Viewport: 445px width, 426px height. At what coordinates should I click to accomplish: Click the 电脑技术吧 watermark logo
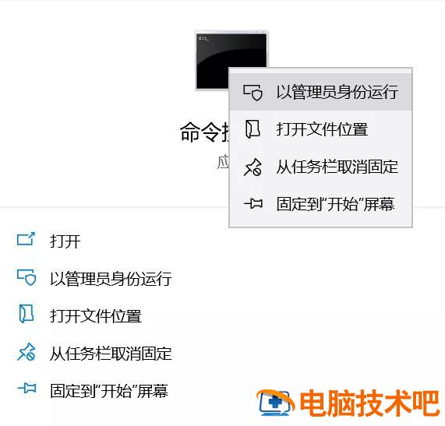[348, 403]
